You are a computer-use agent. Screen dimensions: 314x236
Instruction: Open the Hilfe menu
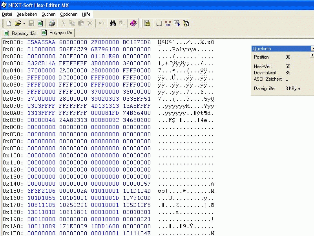(x=86, y=14)
